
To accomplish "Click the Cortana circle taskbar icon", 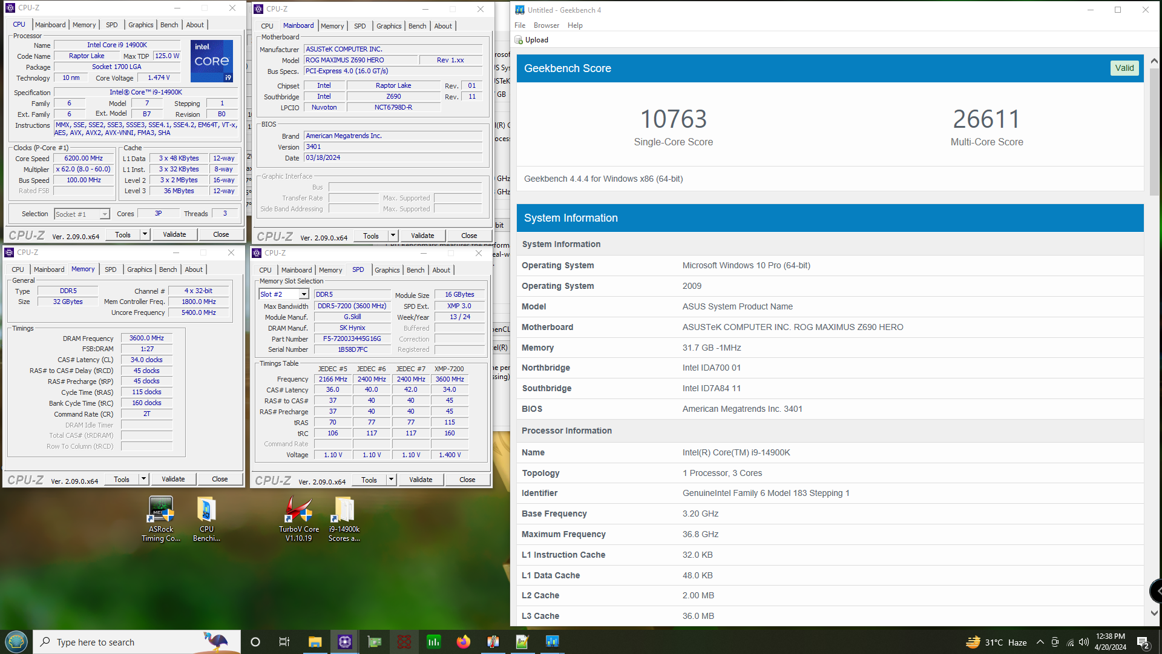I will point(255,642).
